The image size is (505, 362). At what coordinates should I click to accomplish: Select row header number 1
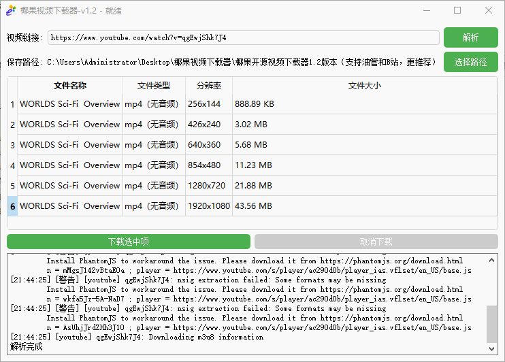tap(12, 104)
